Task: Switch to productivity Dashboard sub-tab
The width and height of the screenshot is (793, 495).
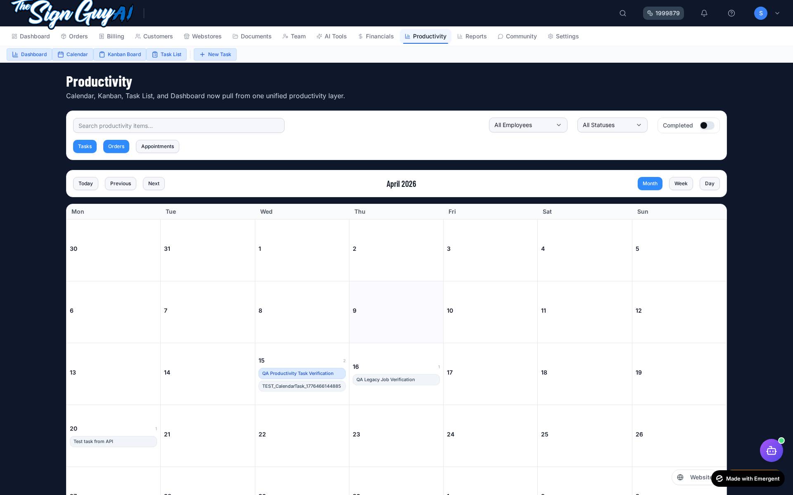Action: point(29,54)
